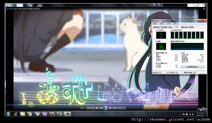Switch to the Networking tab in Task Manager
The width and height of the screenshot is (212, 123).
pos(184,27)
